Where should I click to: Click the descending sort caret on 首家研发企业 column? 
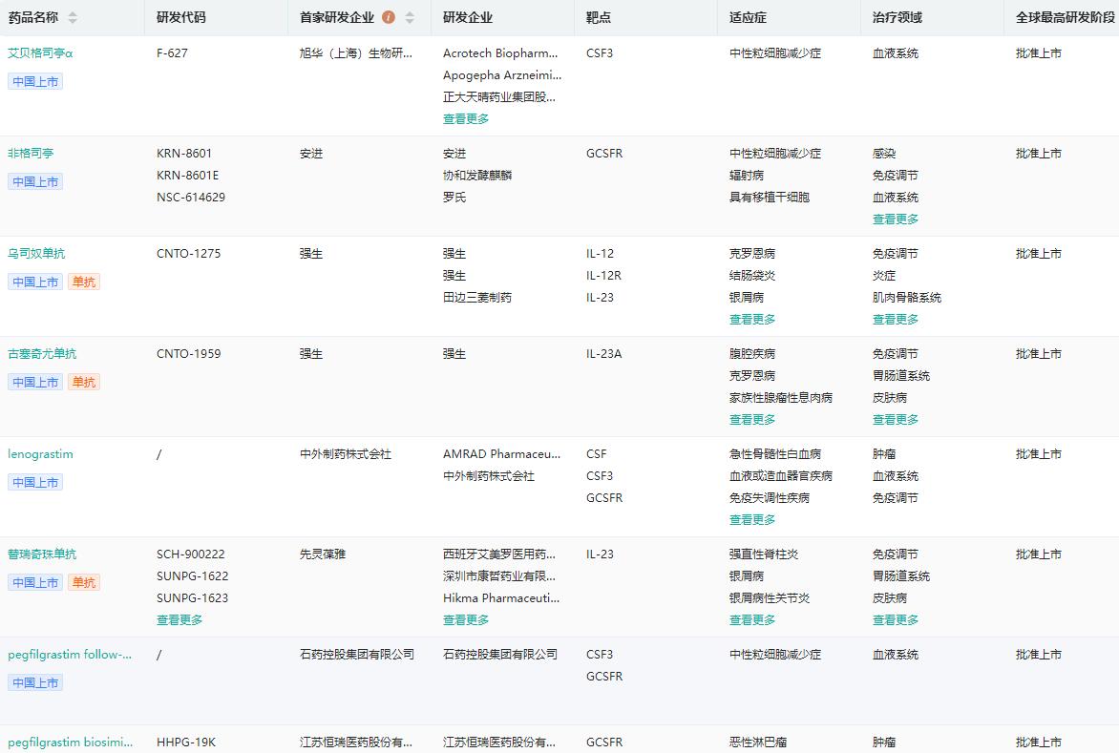[408, 21]
